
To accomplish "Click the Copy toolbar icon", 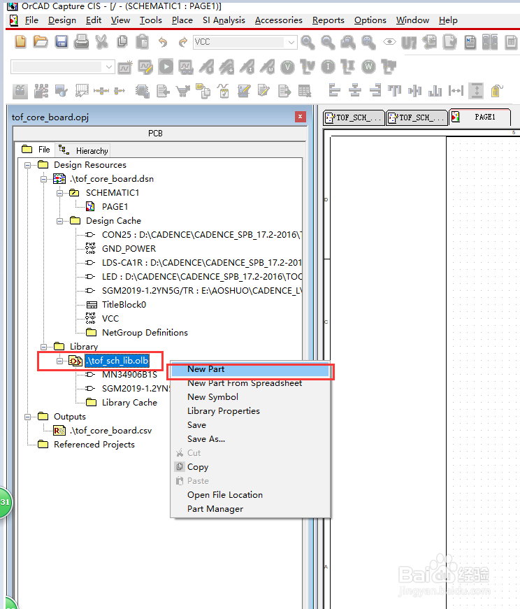I will click(x=122, y=41).
